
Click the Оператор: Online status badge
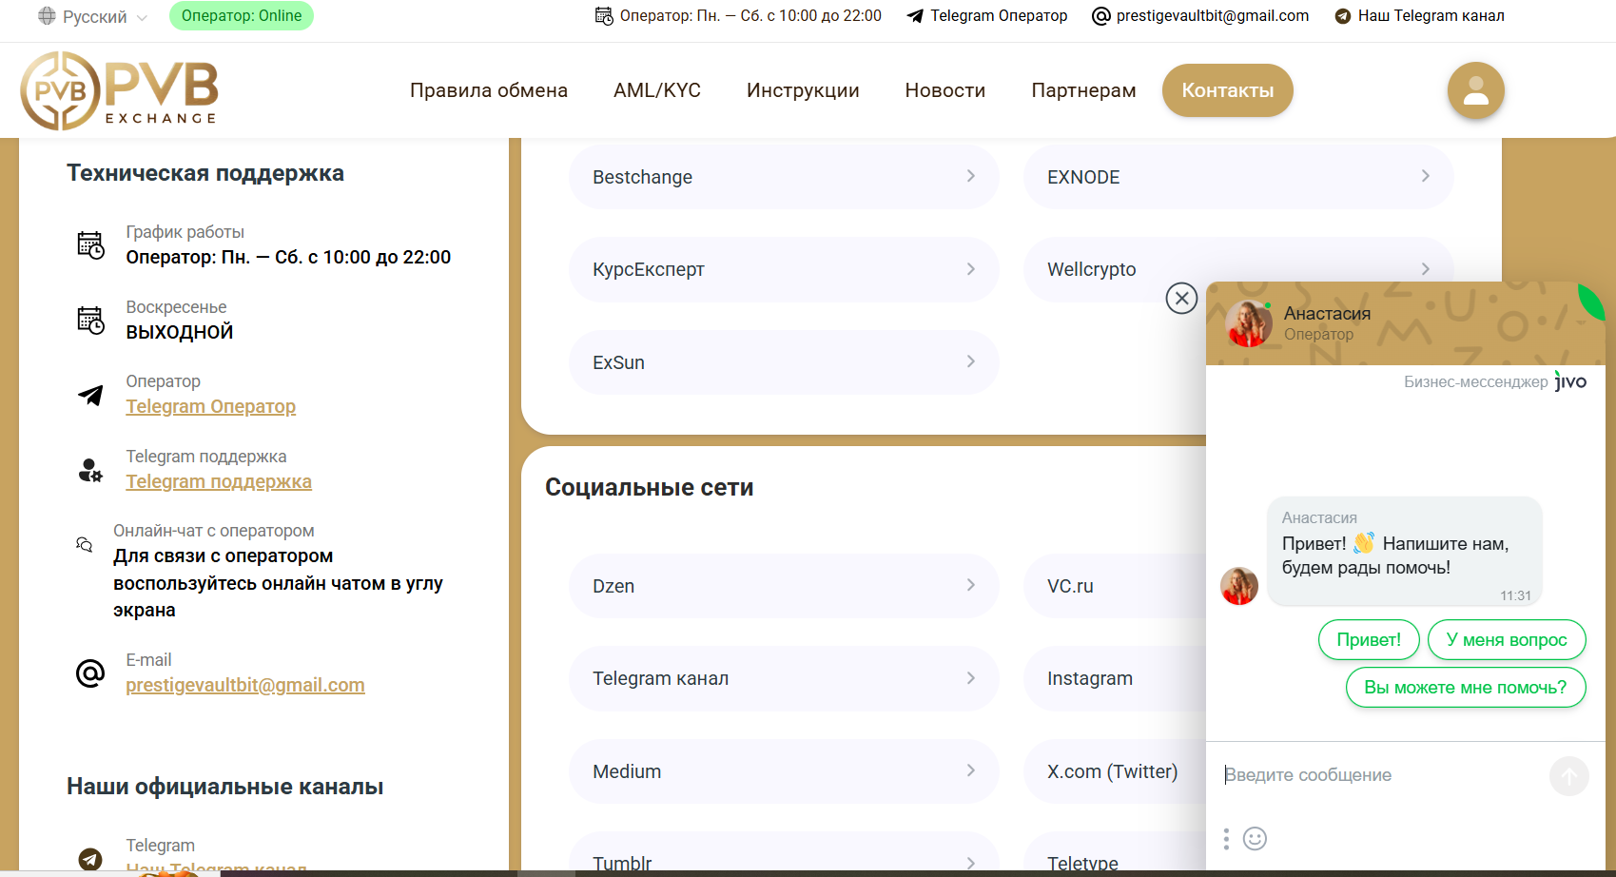click(242, 16)
